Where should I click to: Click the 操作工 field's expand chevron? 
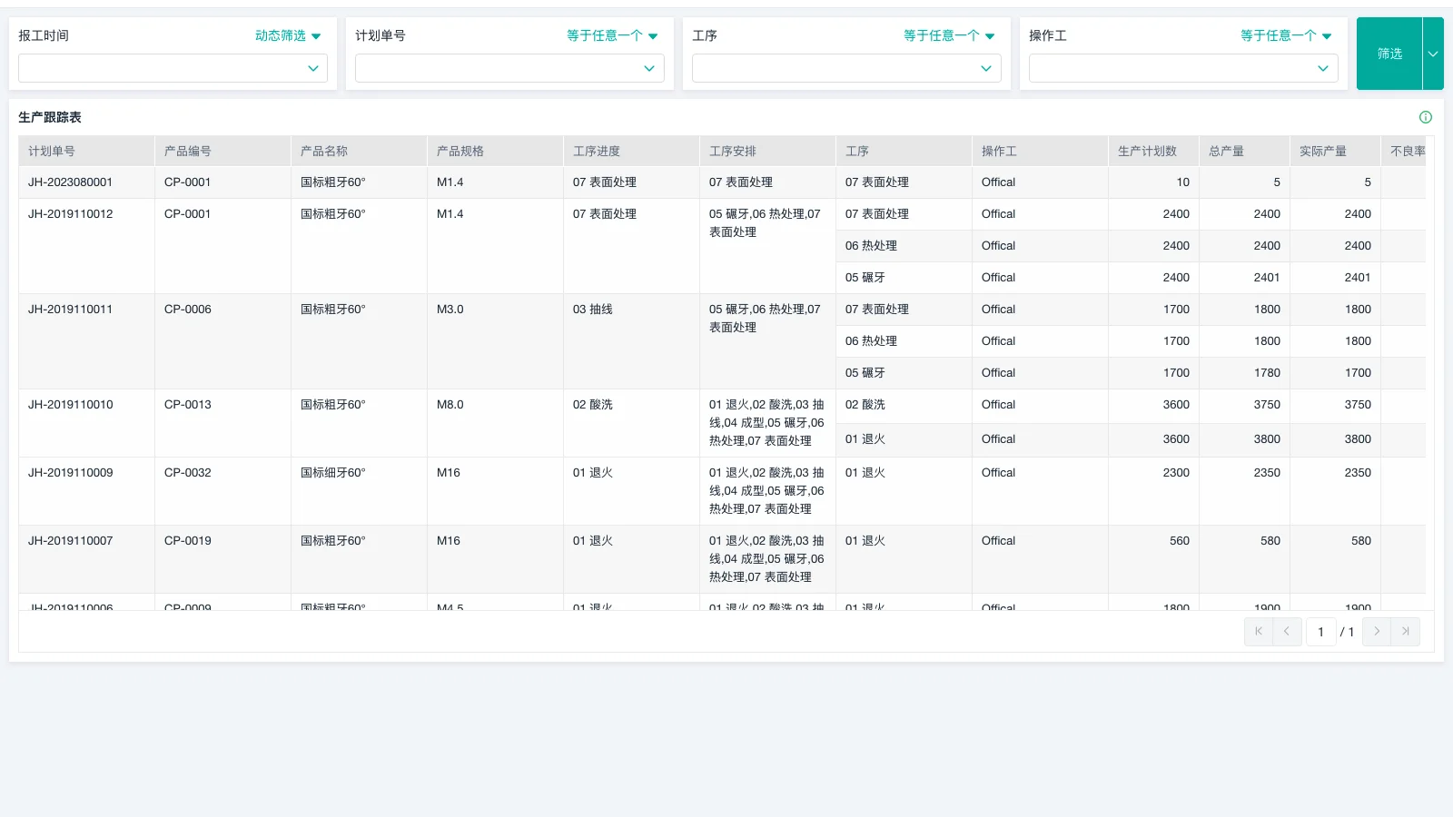coord(1322,68)
